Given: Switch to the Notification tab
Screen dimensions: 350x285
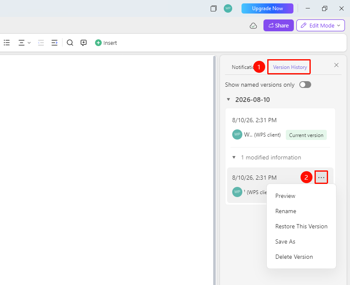Looking at the screenshot, I should click(x=243, y=67).
